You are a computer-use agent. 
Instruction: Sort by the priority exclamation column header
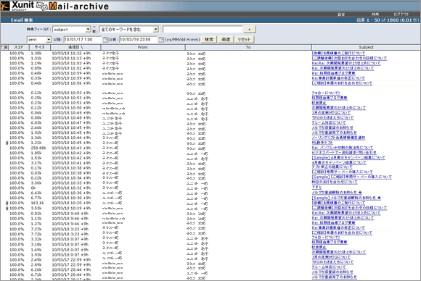pos(2,47)
